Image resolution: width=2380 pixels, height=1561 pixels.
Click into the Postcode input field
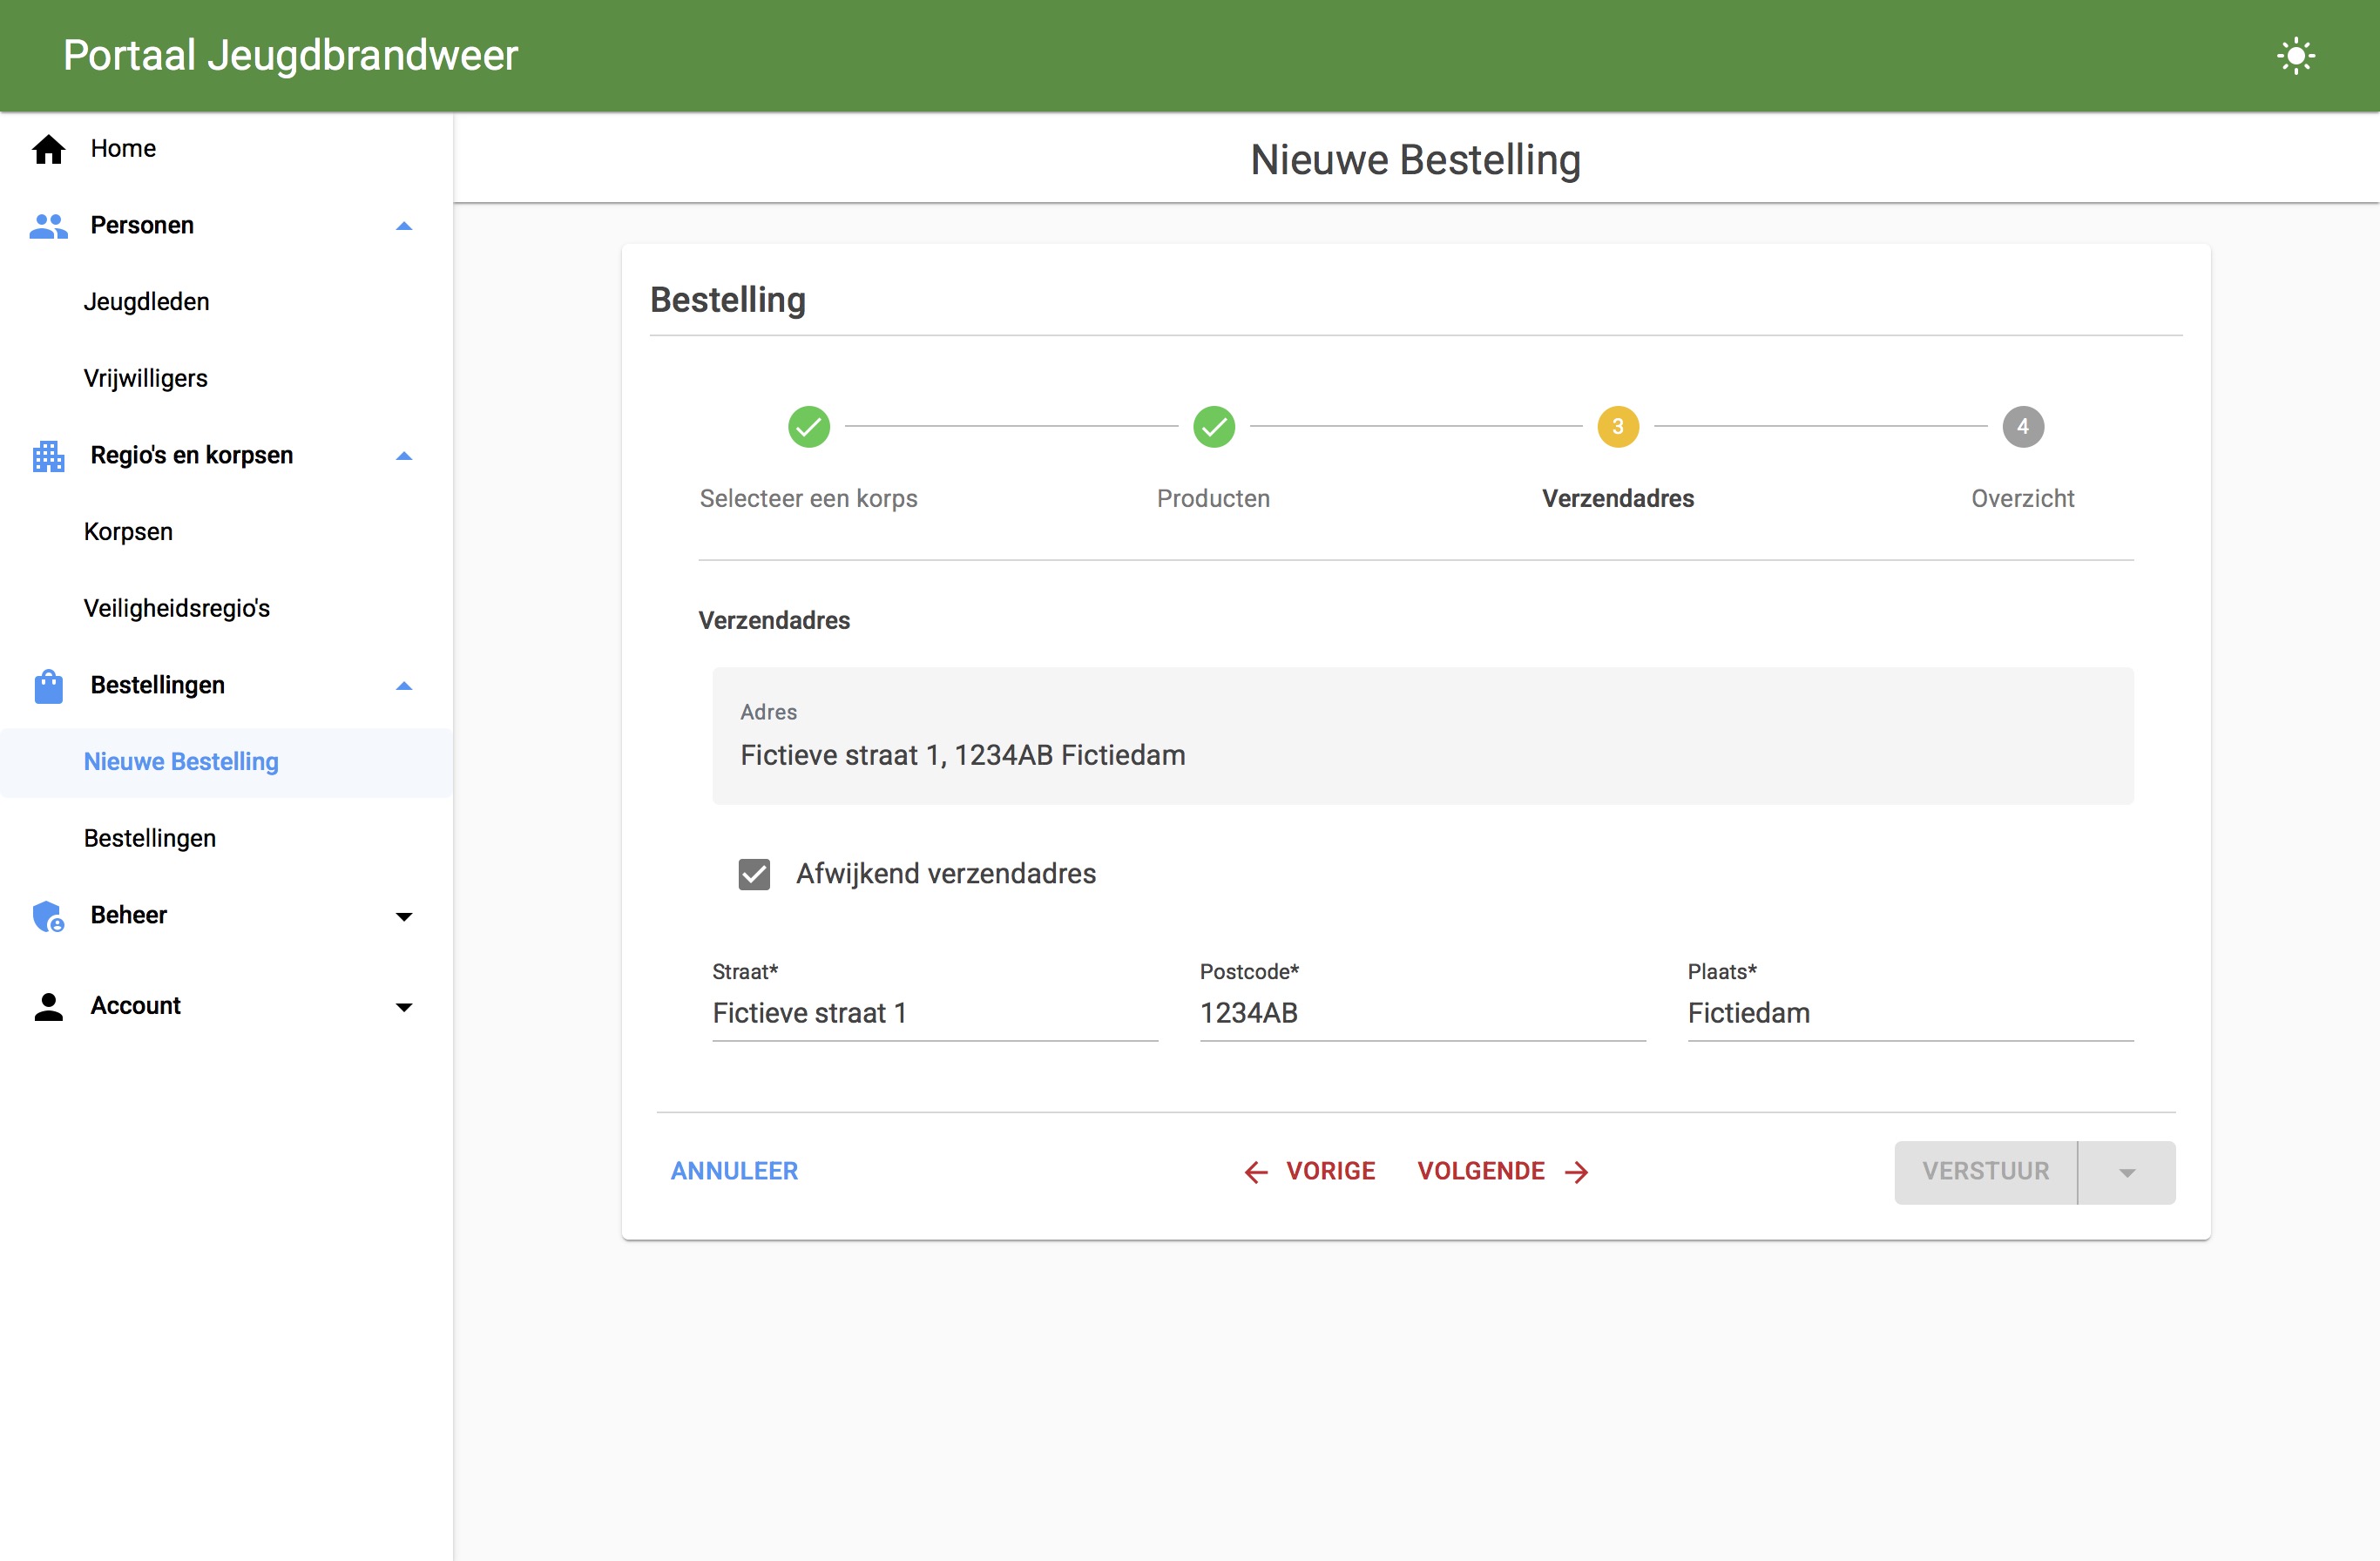(1422, 1013)
